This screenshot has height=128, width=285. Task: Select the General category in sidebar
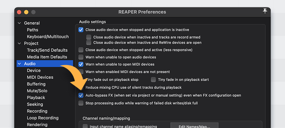pos(32,23)
